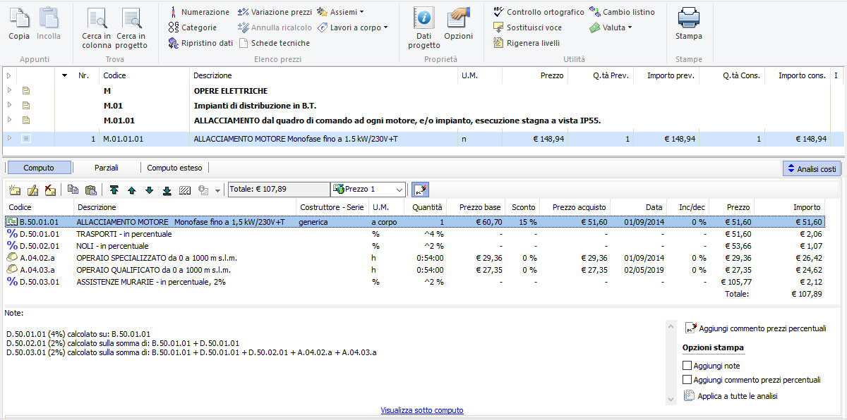
Task: Select the OPERAIO SPECIALIZZATO row
Action: [415, 258]
